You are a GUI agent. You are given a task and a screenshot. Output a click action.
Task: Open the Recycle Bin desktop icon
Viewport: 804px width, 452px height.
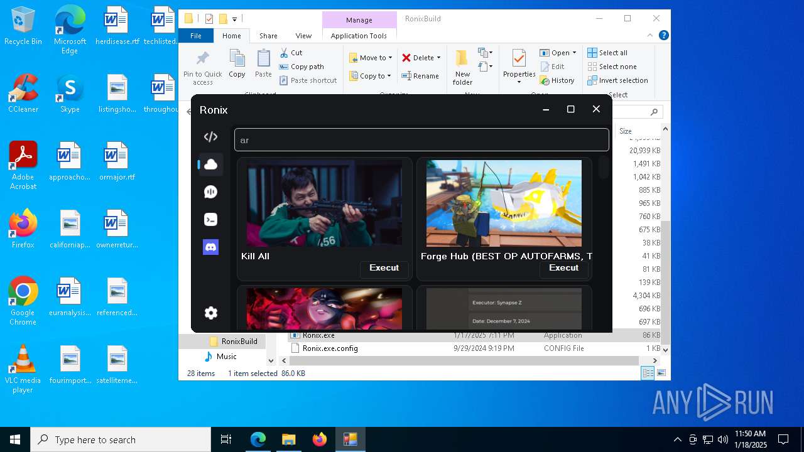pos(23,26)
